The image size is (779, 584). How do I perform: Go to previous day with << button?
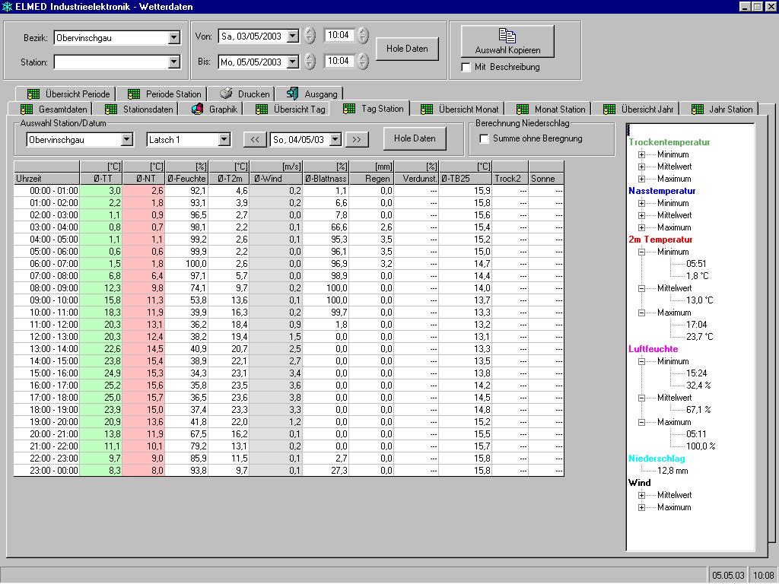[x=255, y=139]
